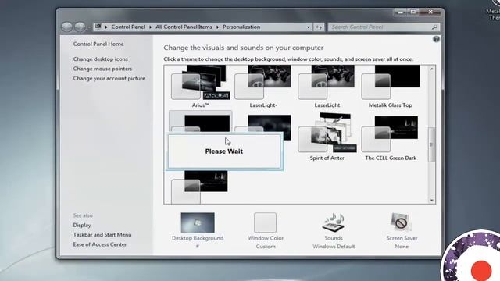Viewport: 500px width, 281px height.
Task: Click the Back navigation arrow button
Action: coord(67,27)
